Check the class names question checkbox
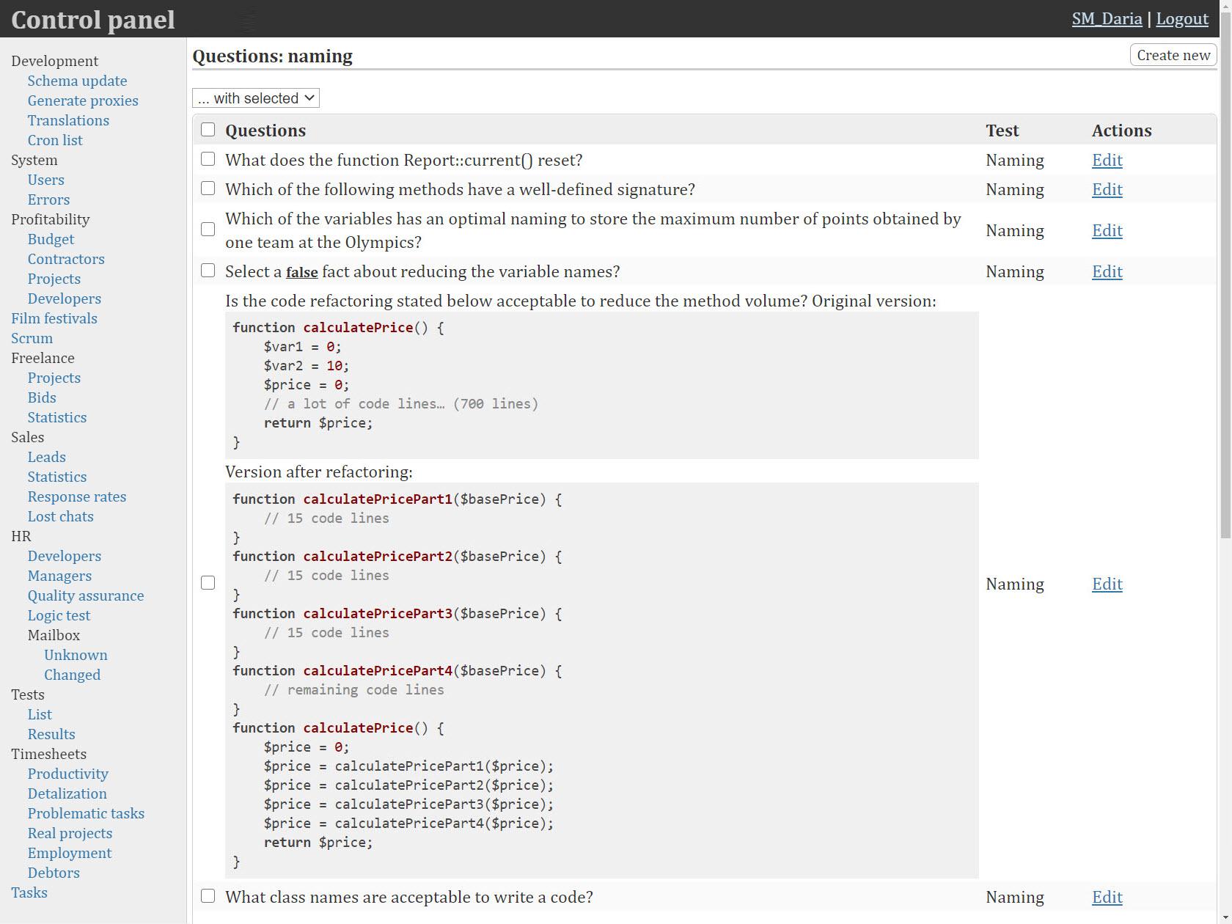The height and width of the screenshot is (924, 1232). pyautogui.click(x=208, y=896)
